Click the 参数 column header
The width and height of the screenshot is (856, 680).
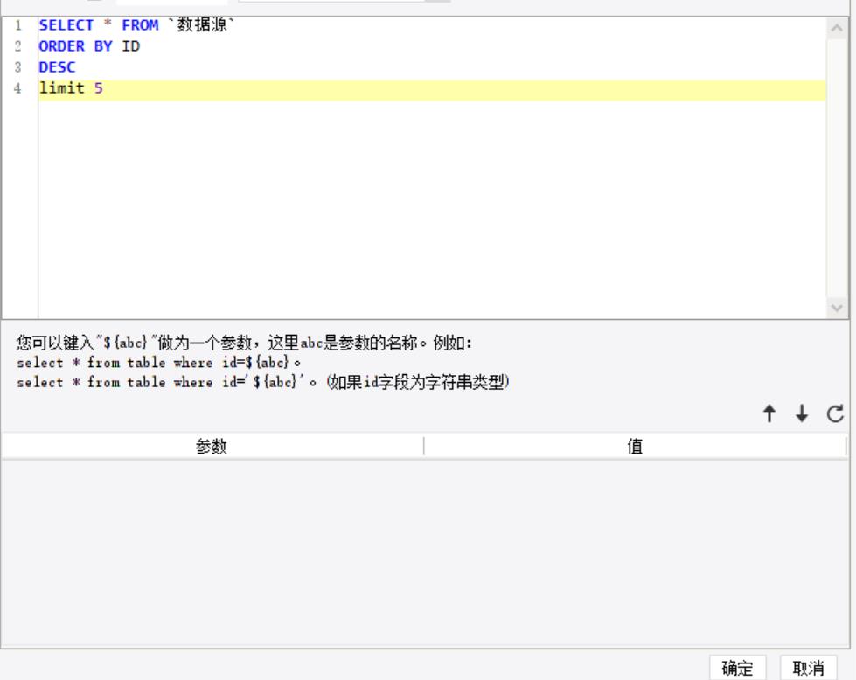(x=212, y=446)
